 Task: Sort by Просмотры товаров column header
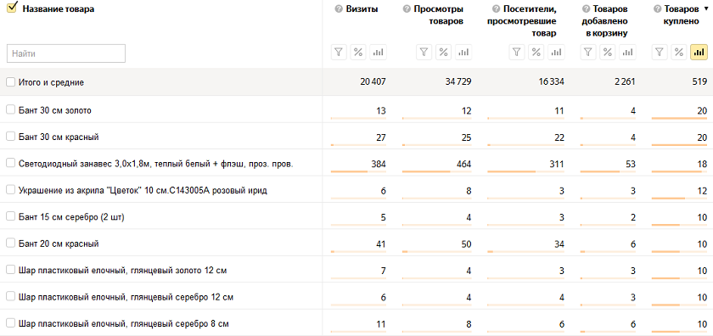click(438, 15)
